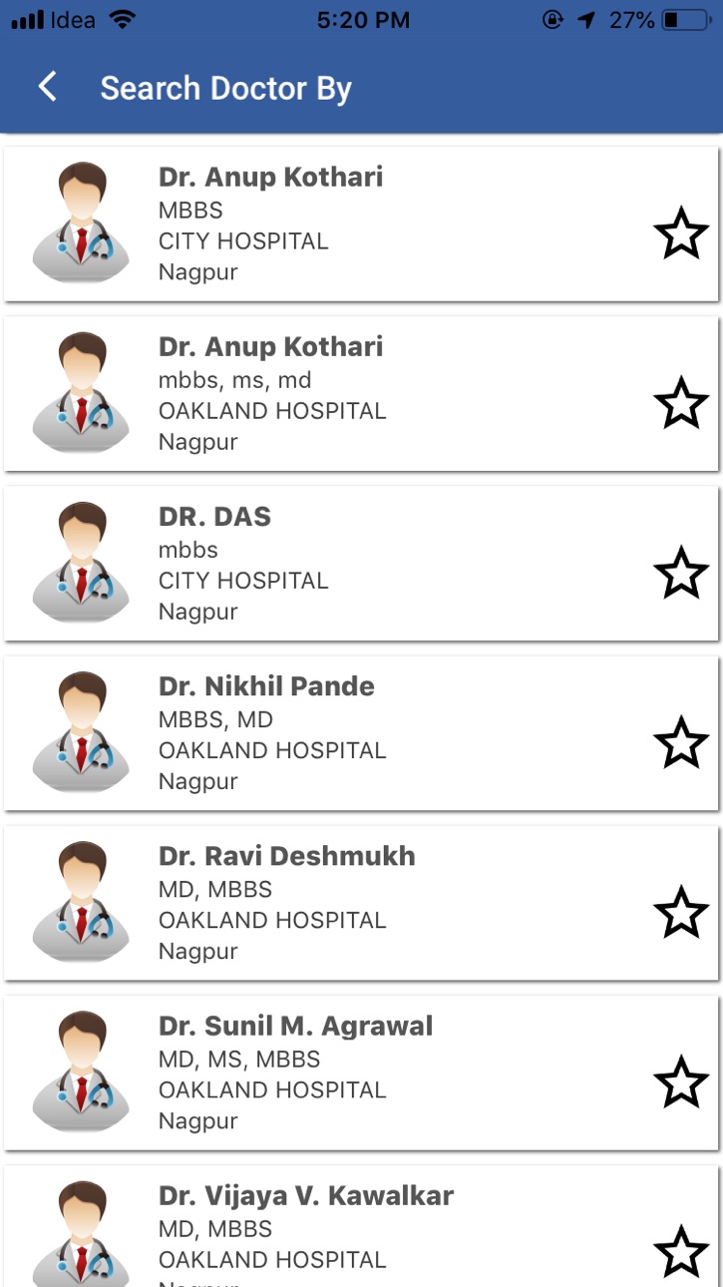Add Dr. Sunil M. Agrawal to favorites

(681, 1081)
